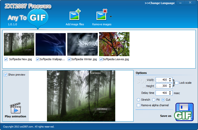Image resolution: width=198 pixels, height=130 pixels.
Task: Click the Add image files icon
Action: coord(75,15)
